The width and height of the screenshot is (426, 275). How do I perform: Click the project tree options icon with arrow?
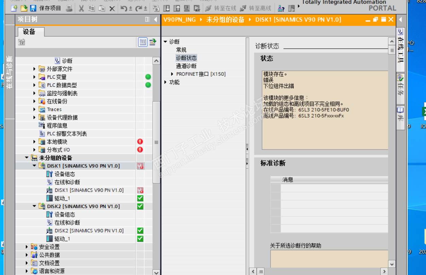[x=153, y=42]
